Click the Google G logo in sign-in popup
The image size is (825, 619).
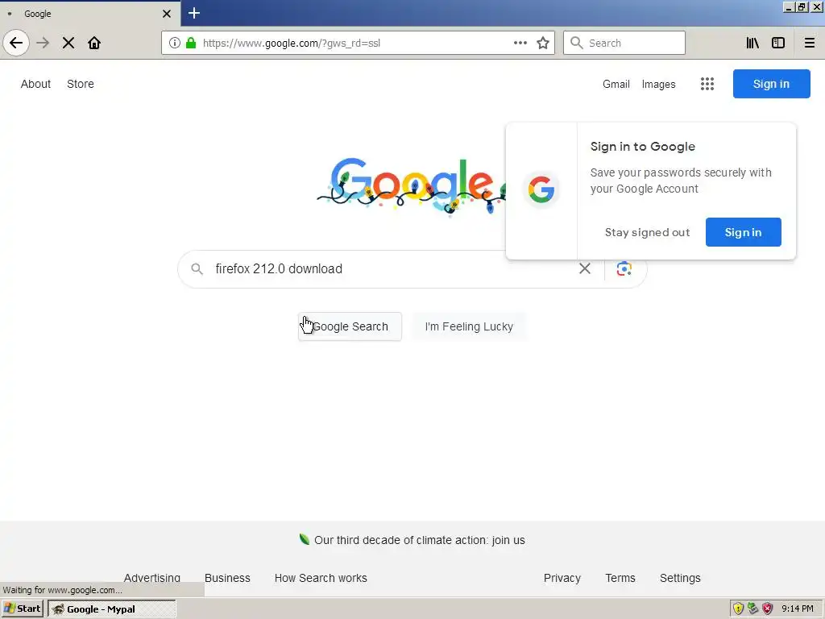click(x=541, y=189)
